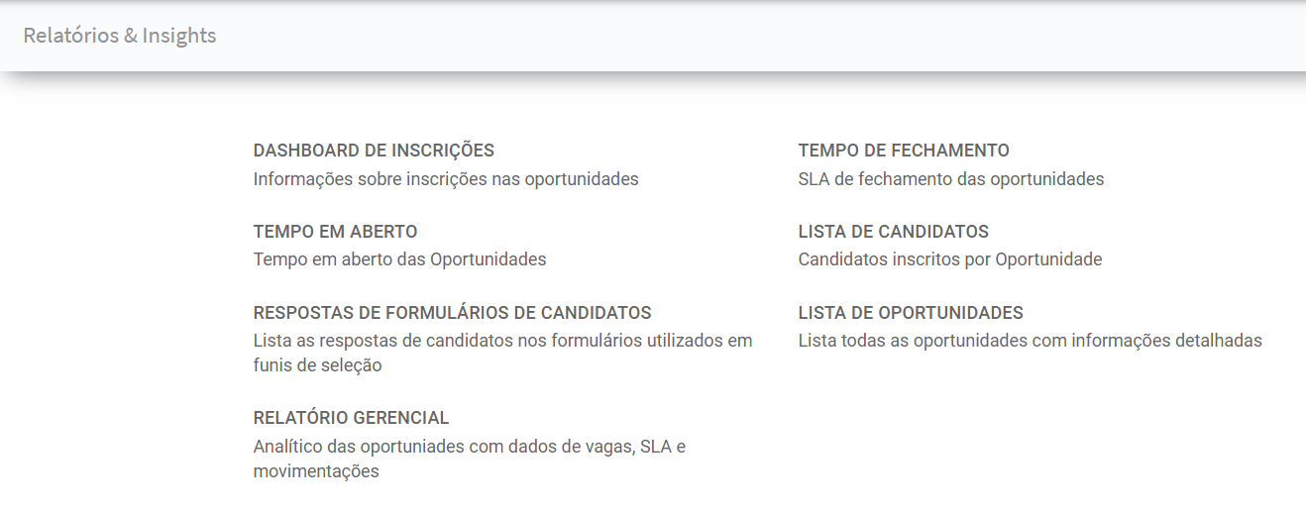Click 'Candidatos inscritos por Oportunidade' description
Image resolution: width=1306 pixels, height=511 pixels.
point(950,259)
